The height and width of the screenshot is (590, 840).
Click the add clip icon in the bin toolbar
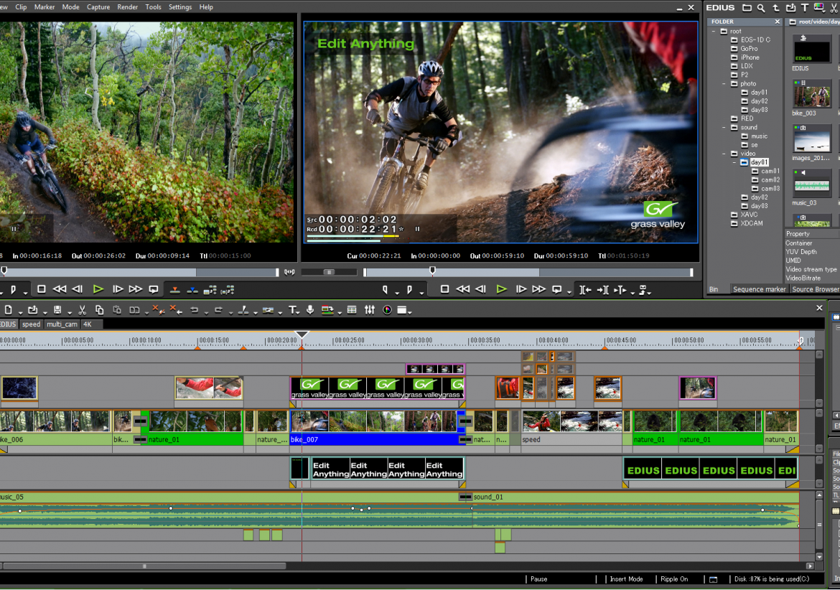790,7
